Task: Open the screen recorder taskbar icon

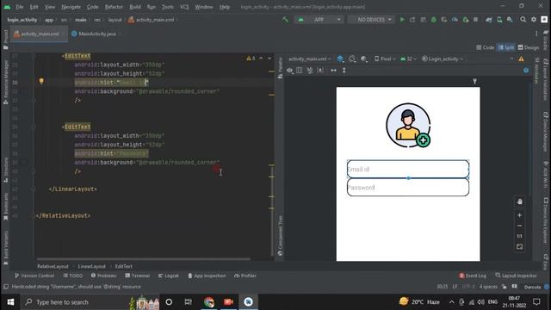Action: (x=228, y=302)
